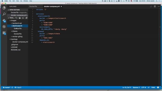Open the View menu
This screenshot has height=91, width=162.
(17, 1)
